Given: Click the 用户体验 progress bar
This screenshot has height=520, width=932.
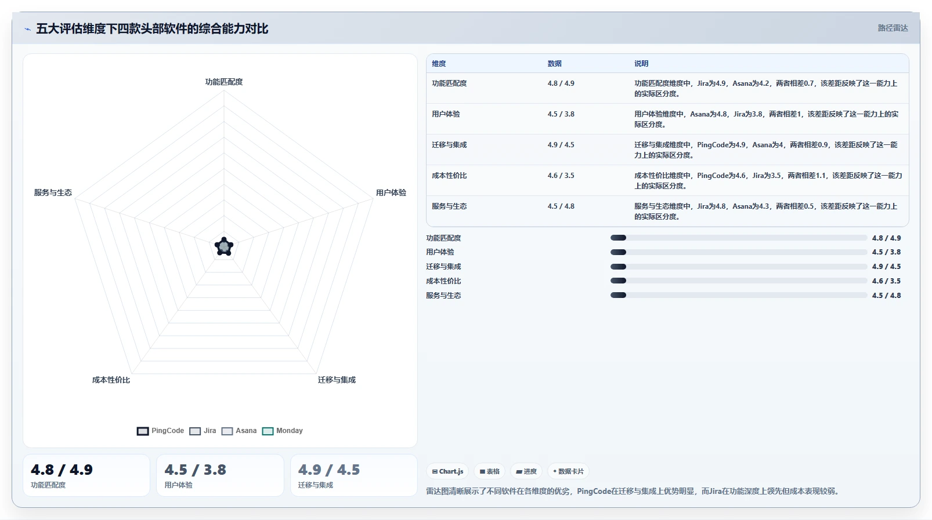Looking at the screenshot, I should pyautogui.click(x=739, y=252).
